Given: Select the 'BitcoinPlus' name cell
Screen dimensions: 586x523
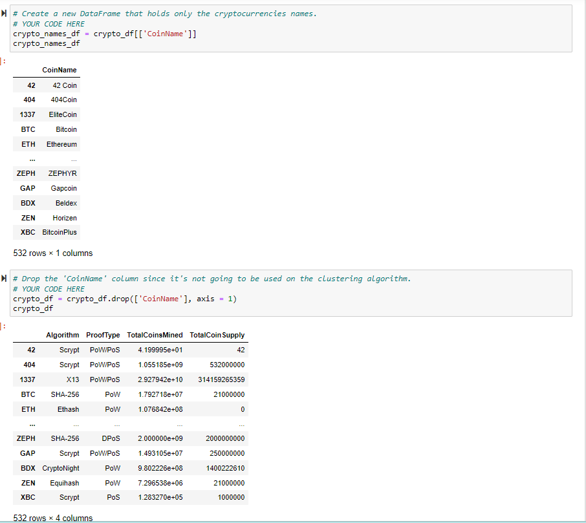Looking at the screenshot, I should click(60, 232).
